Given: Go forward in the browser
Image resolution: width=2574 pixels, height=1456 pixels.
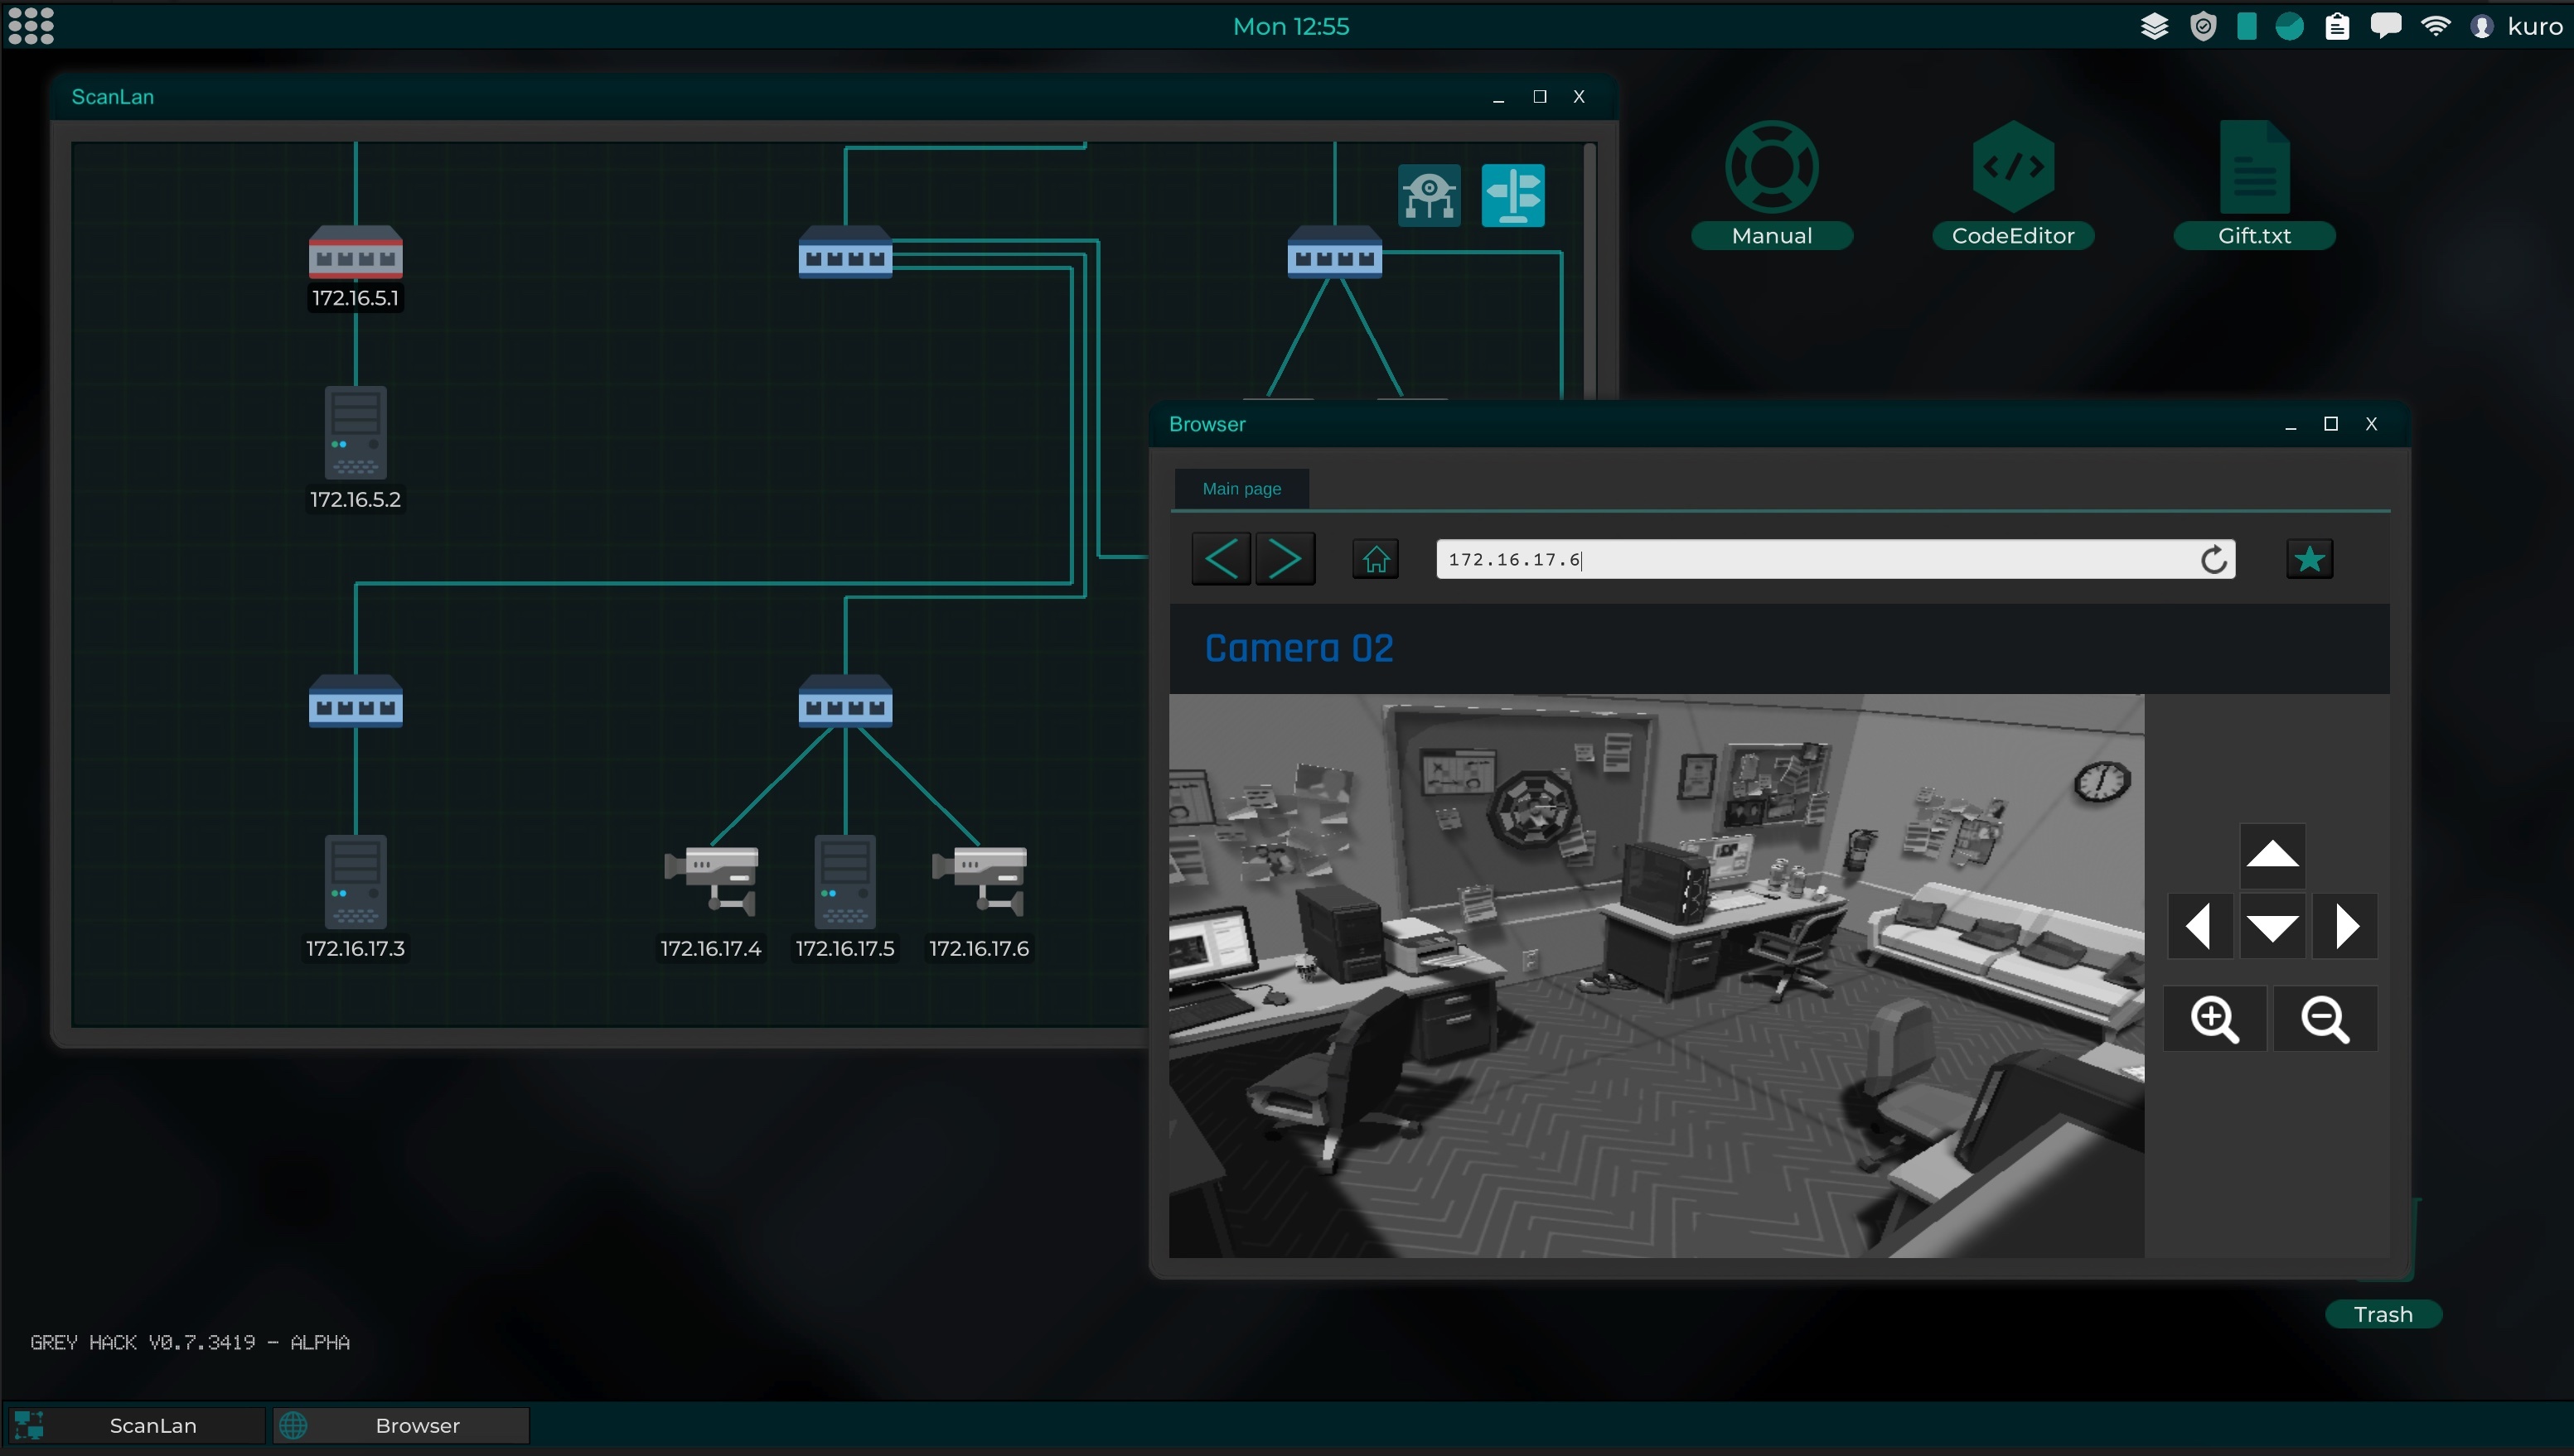Looking at the screenshot, I should [x=1285, y=559].
